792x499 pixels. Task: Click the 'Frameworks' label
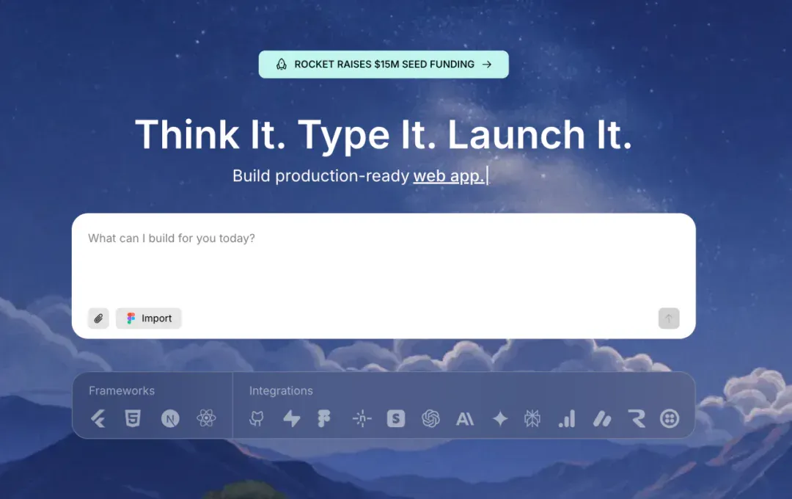(x=122, y=391)
